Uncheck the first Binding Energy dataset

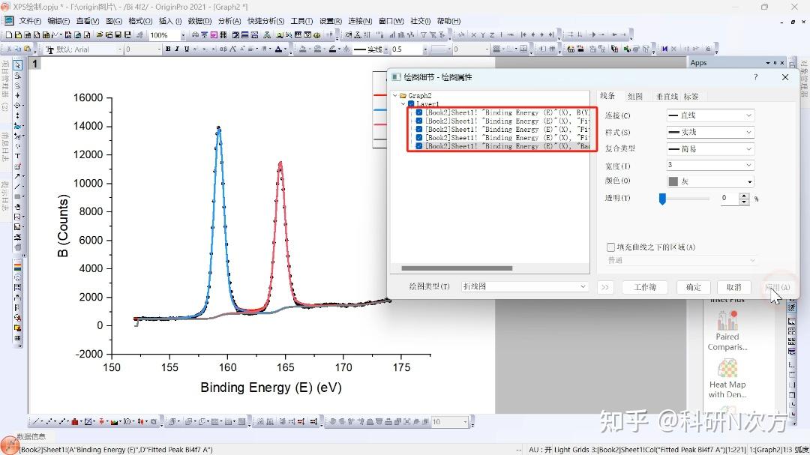pos(419,112)
